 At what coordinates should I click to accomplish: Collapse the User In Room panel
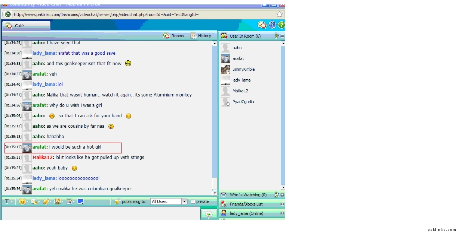282,36
